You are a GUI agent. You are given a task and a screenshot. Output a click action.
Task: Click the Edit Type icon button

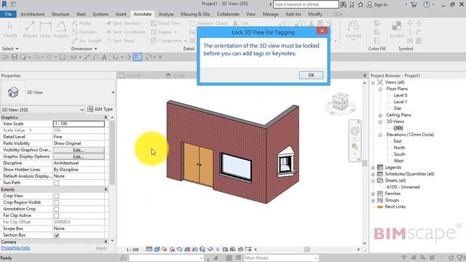[x=100, y=109]
